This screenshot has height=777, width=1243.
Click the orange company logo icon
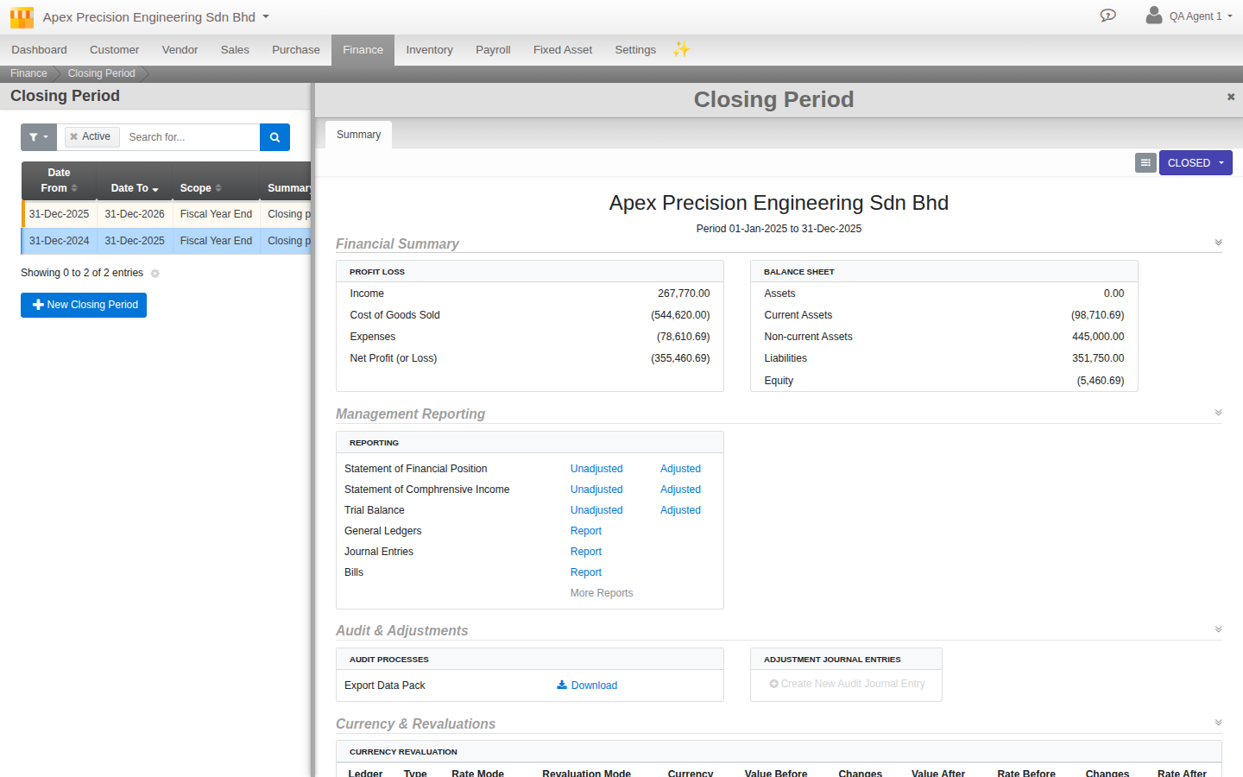click(x=22, y=17)
